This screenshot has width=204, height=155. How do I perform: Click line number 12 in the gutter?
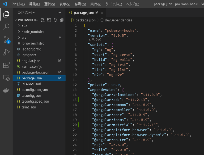[75, 85]
